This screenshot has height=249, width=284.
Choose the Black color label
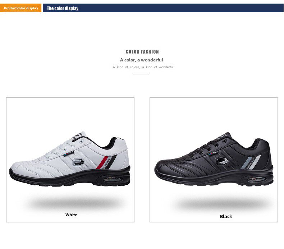226,216
